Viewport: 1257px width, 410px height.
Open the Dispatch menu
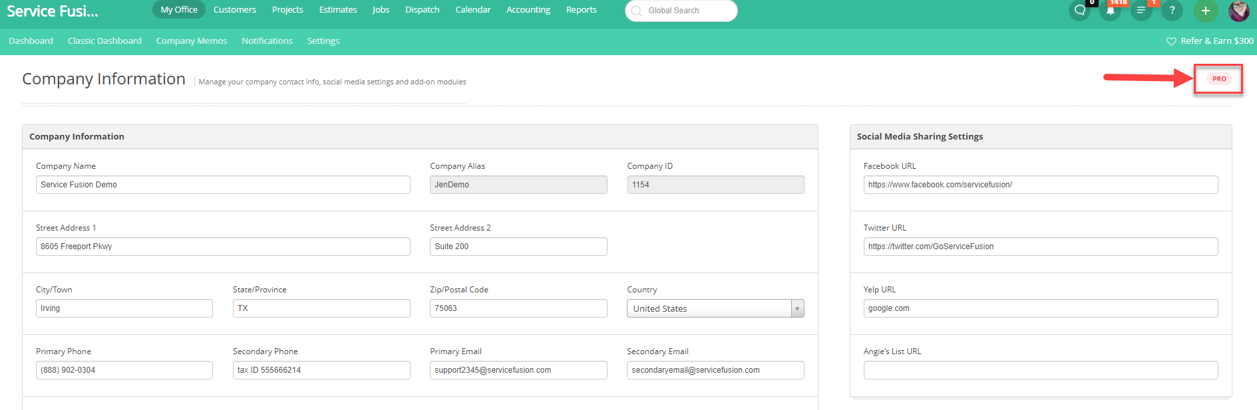[423, 10]
